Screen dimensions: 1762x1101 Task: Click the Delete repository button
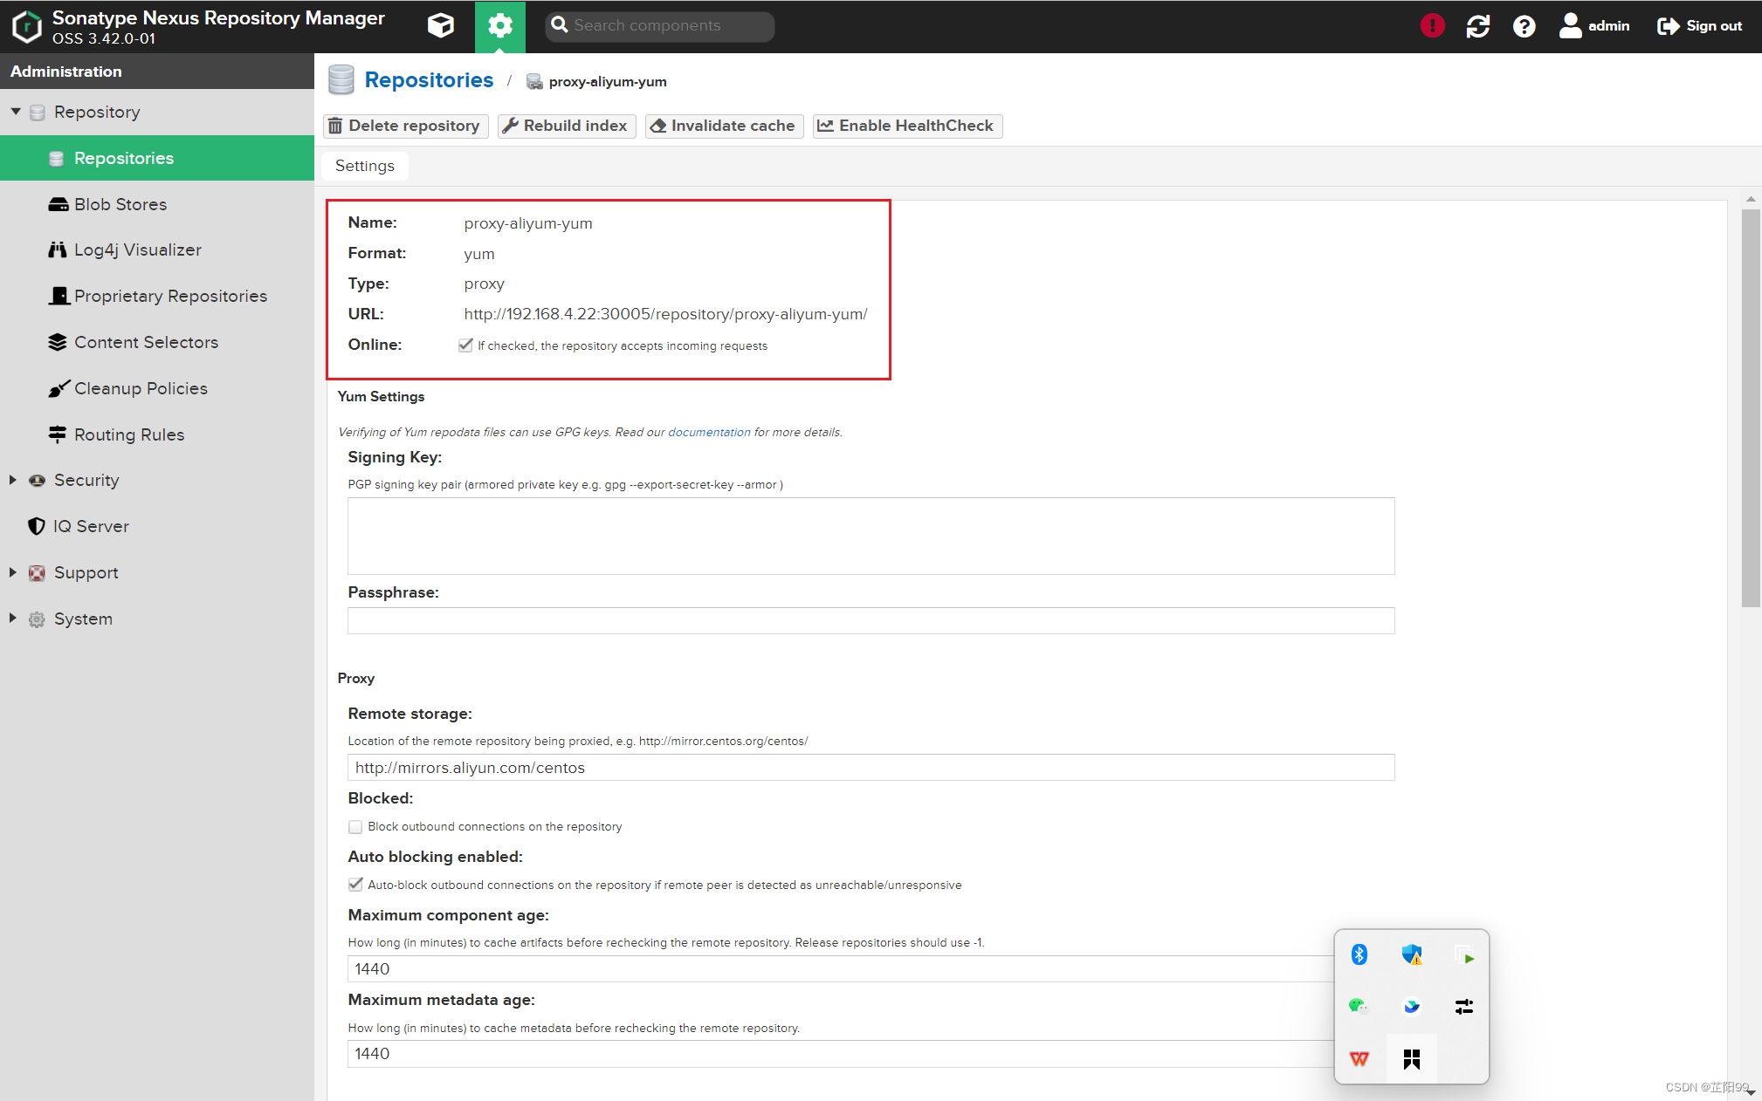(405, 126)
